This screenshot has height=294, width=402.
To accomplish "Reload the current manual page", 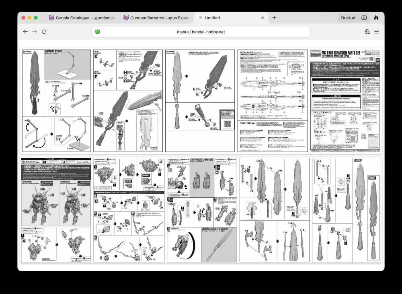I will (44, 32).
